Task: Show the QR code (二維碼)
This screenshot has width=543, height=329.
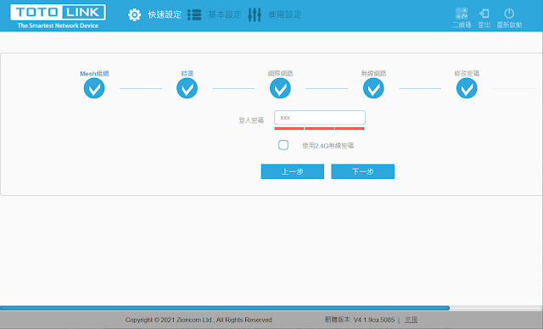Action: (462, 18)
